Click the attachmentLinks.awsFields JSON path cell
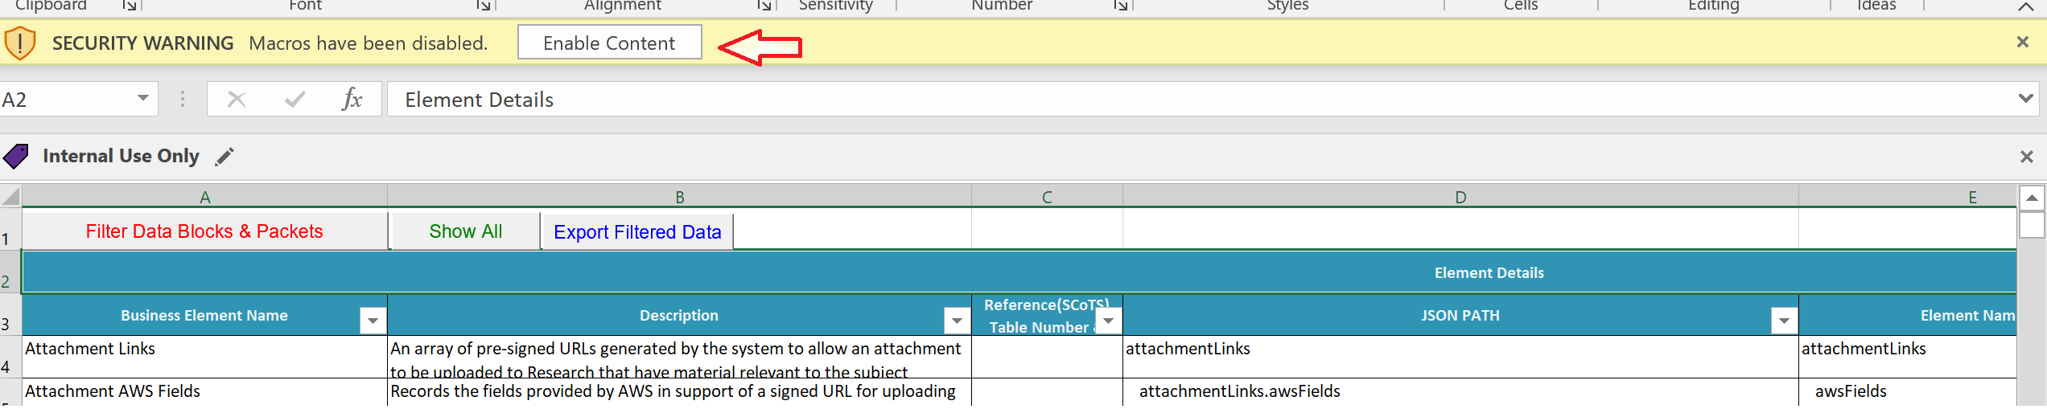The height and width of the screenshot is (413, 2047). [x=1460, y=392]
